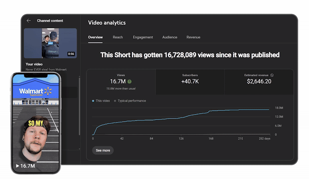
Task: Tap the play icon on the phone screen
Action: click(18, 166)
